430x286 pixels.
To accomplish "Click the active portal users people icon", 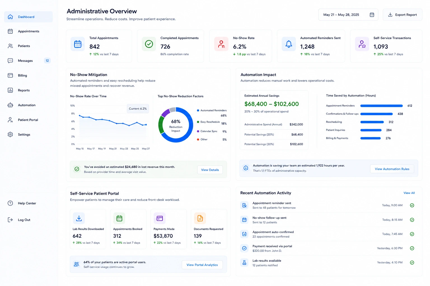I will (x=76, y=264).
